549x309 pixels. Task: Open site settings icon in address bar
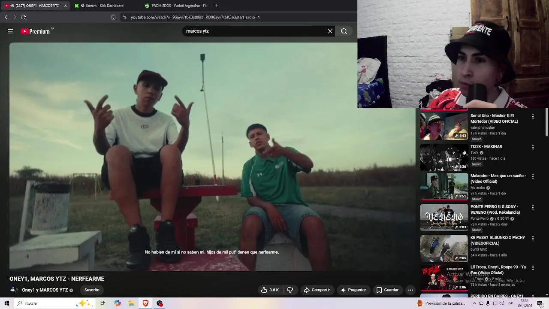(124, 17)
